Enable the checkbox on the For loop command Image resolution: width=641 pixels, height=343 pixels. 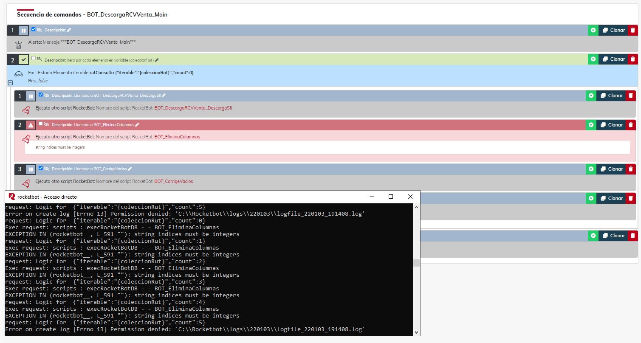[34, 59]
